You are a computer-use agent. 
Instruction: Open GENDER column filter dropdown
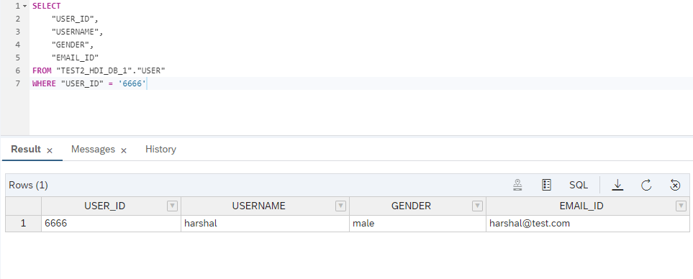(x=477, y=206)
